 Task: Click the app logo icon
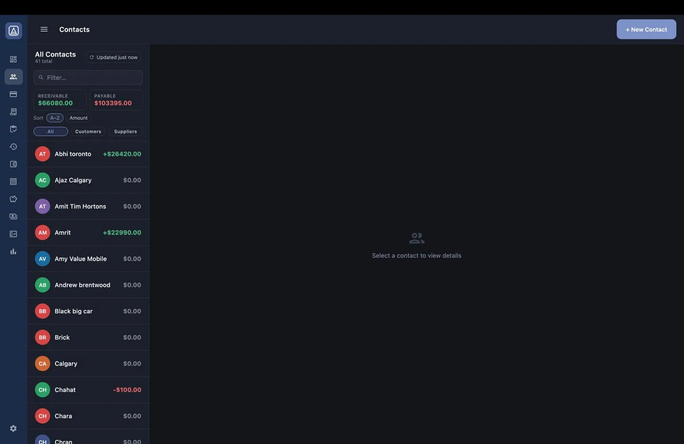(x=14, y=31)
